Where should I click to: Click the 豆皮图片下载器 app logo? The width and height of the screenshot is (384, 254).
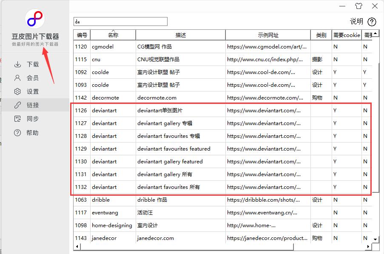click(x=35, y=19)
